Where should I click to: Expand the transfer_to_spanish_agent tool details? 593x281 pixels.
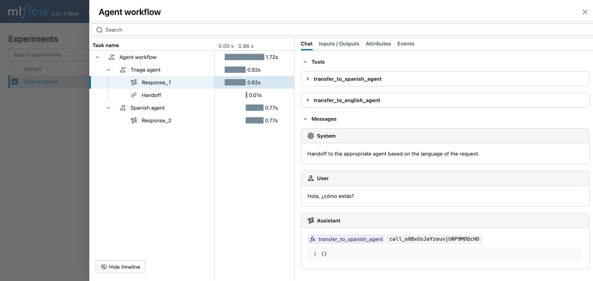coord(308,79)
